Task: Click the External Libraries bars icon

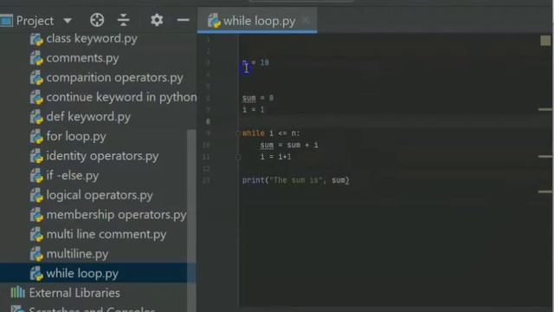Action: tap(17, 293)
